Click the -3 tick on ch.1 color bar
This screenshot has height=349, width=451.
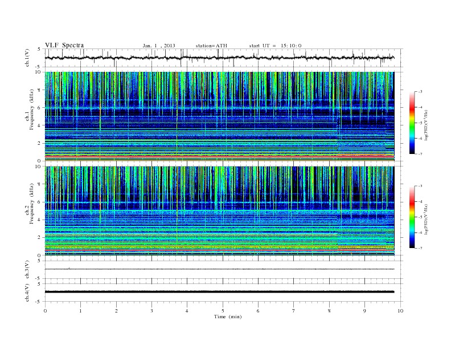[x=420, y=92]
